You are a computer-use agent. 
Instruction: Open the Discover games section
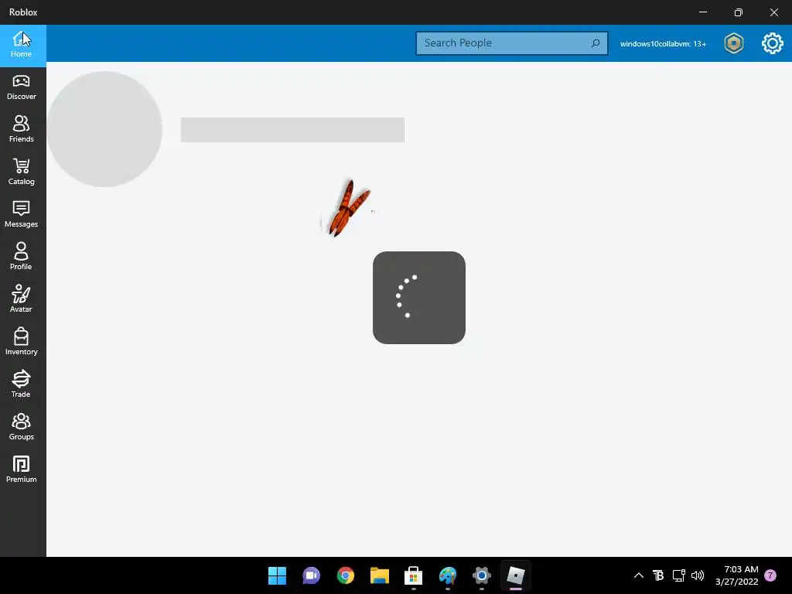pos(21,87)
